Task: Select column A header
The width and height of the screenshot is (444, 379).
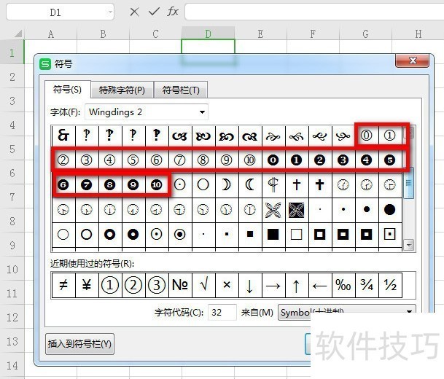Action: [x=51, y=34]
